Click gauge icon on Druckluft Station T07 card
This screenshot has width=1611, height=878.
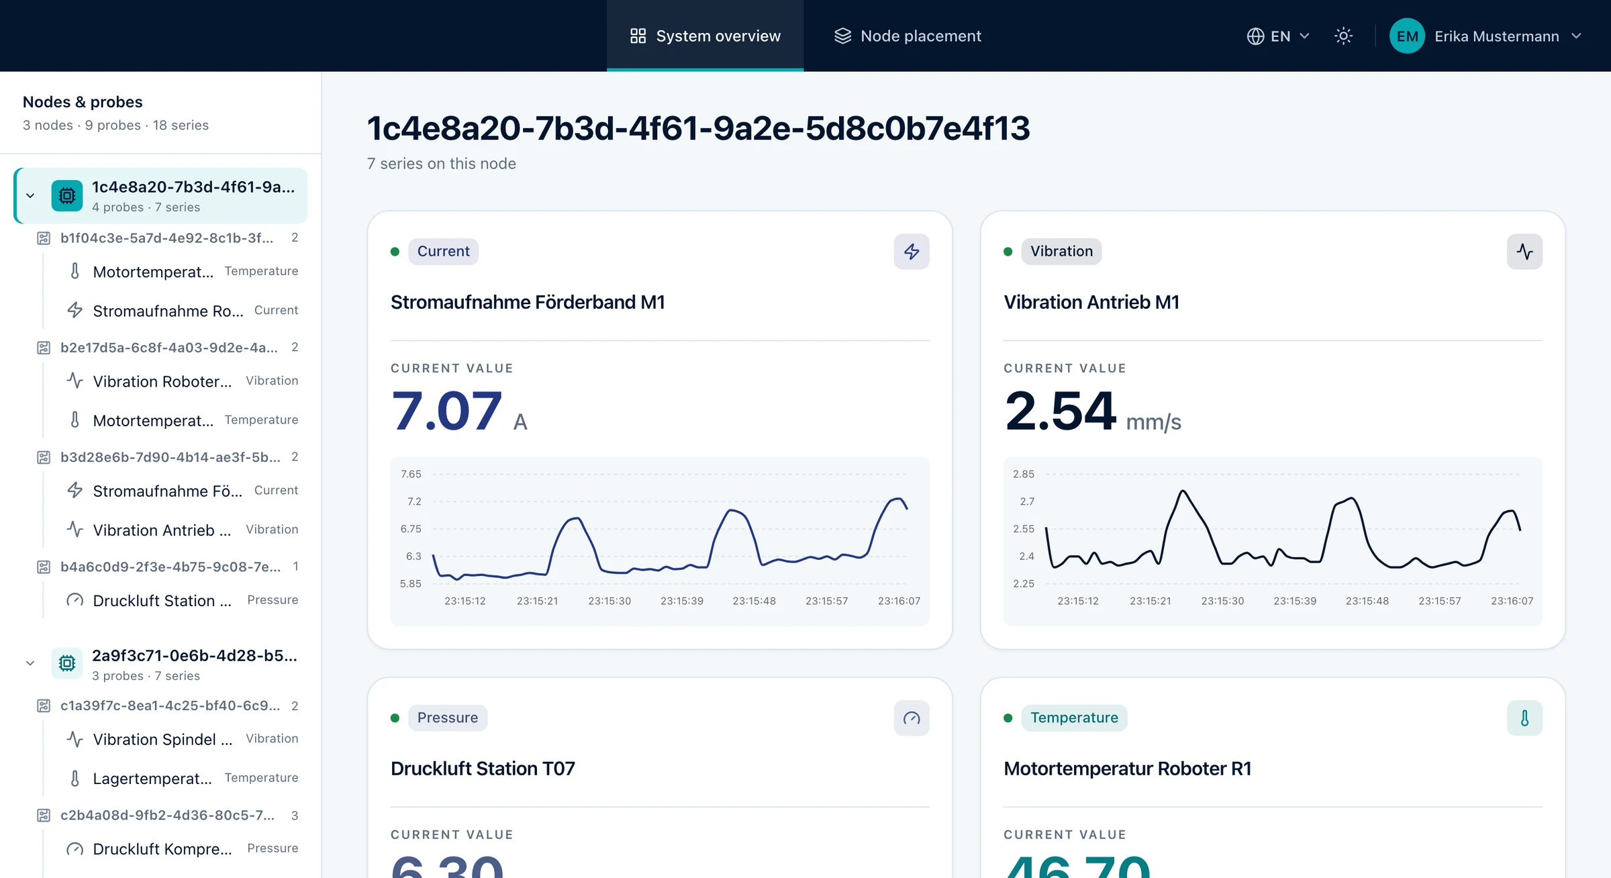(912, 718)
